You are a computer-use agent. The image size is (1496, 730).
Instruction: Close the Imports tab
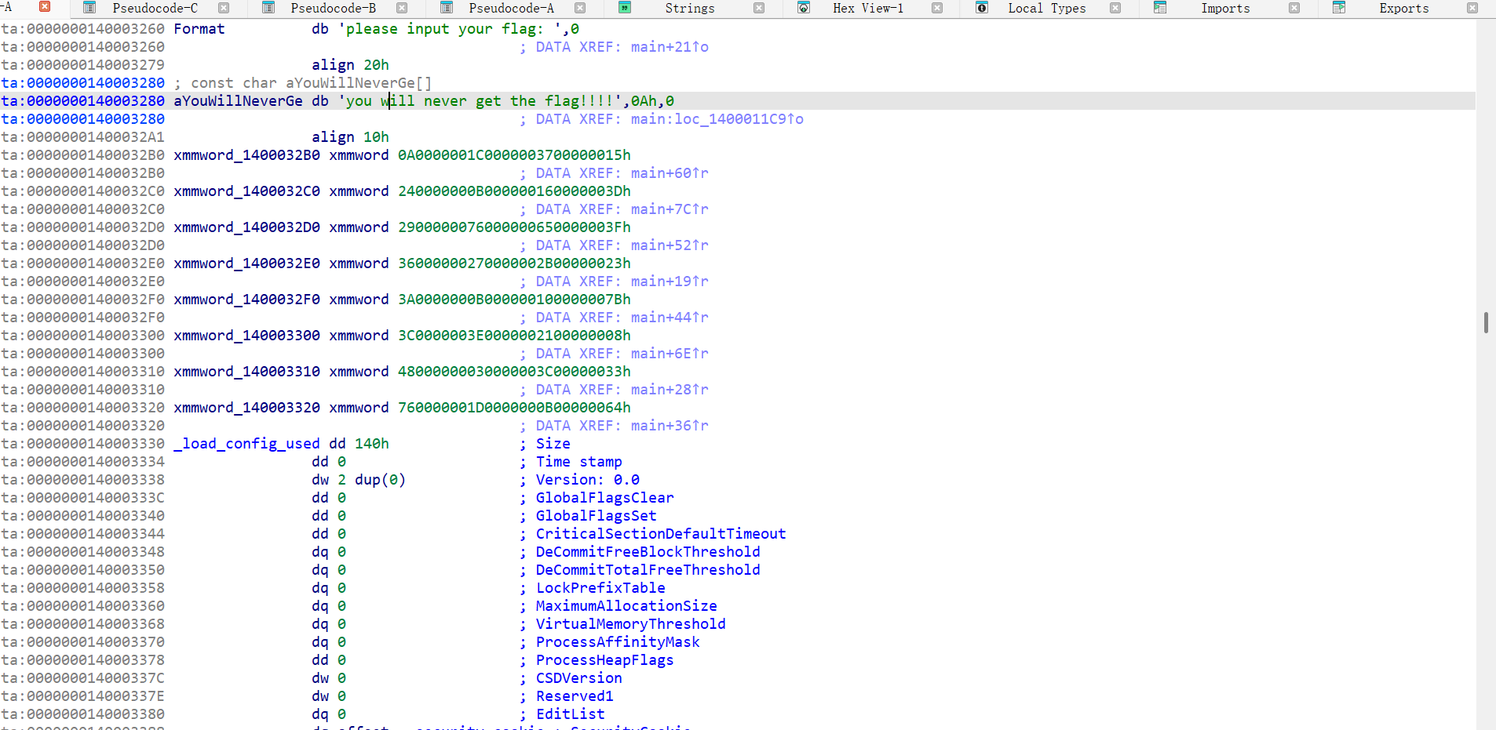tap(1294, 8)
